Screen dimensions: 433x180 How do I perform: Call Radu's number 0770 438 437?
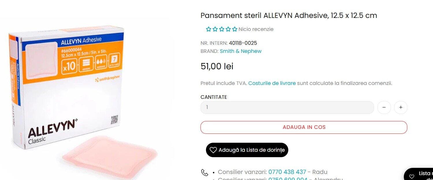[287, 172]
